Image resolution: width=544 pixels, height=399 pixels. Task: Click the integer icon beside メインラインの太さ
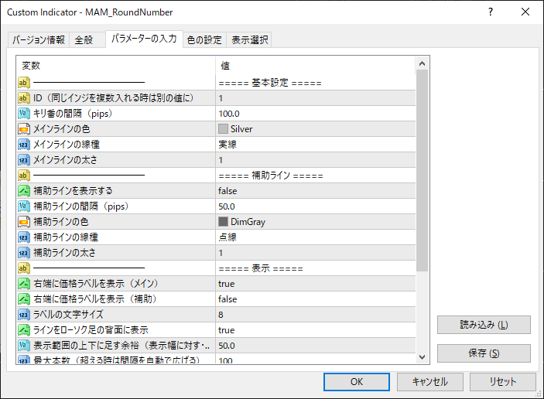point(24,160)
